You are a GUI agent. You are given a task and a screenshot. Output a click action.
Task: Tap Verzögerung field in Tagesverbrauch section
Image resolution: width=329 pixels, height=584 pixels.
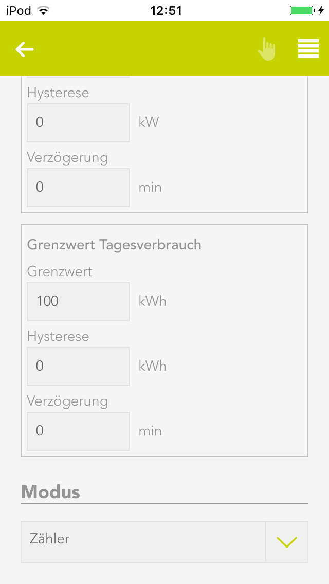(78, 431)
